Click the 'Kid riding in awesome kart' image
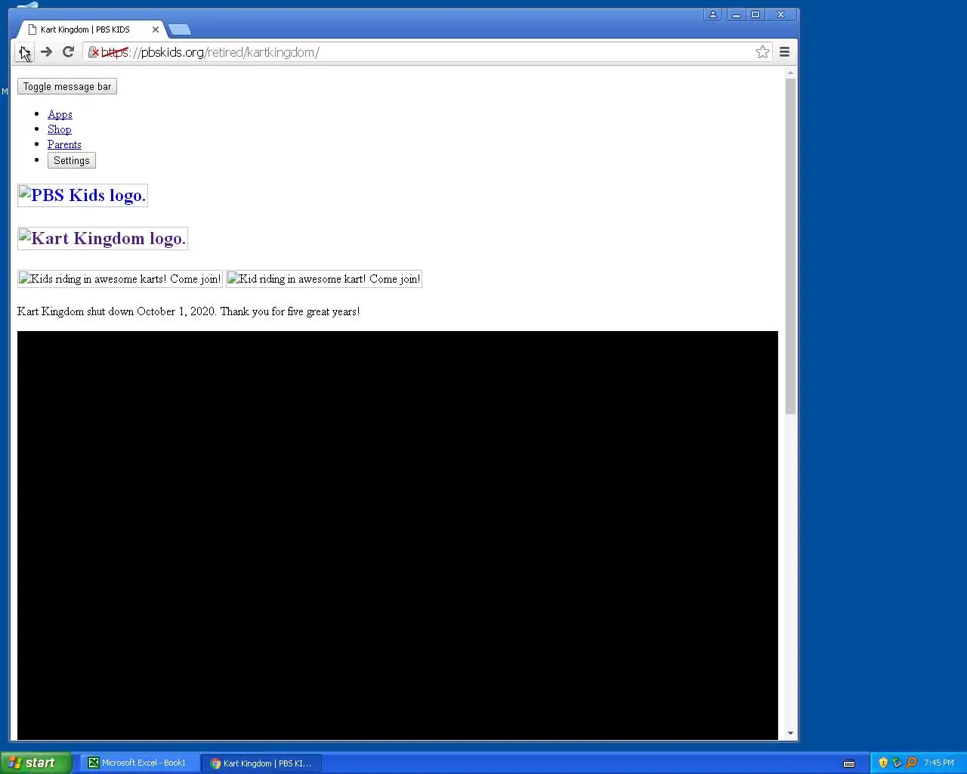The image size is (967, 774). [324, 279]
